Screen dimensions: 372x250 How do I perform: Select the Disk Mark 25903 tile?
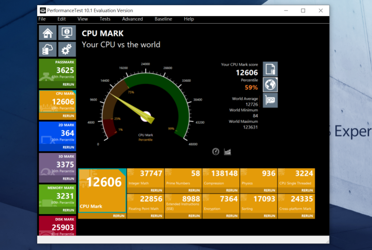(x=57, y=225)
